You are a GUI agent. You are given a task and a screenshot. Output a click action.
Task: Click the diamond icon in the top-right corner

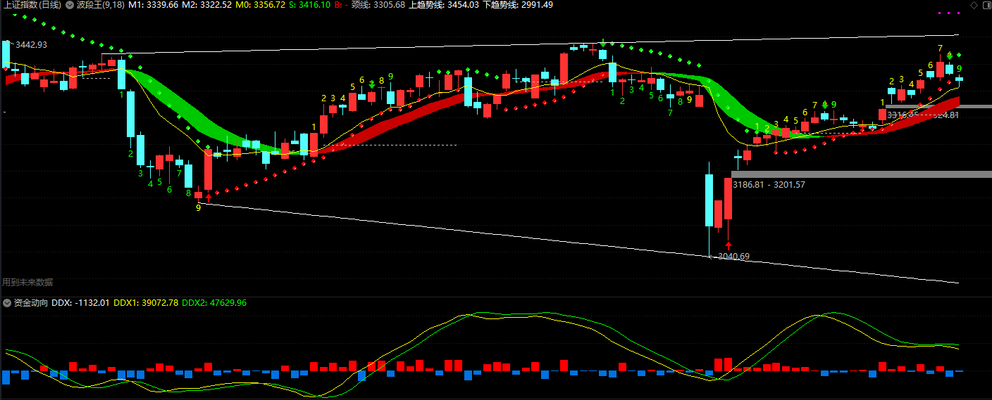(974, 5)
